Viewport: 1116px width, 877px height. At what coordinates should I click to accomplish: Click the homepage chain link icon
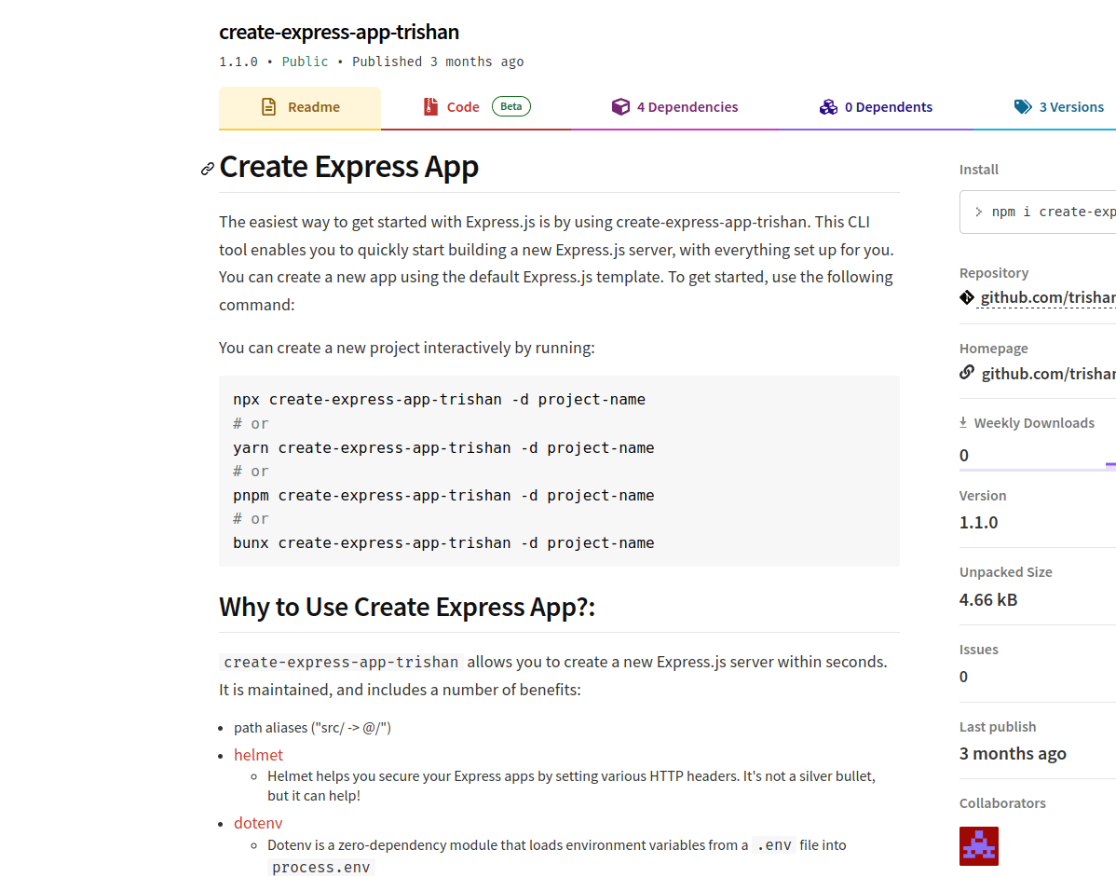point(967,373)
